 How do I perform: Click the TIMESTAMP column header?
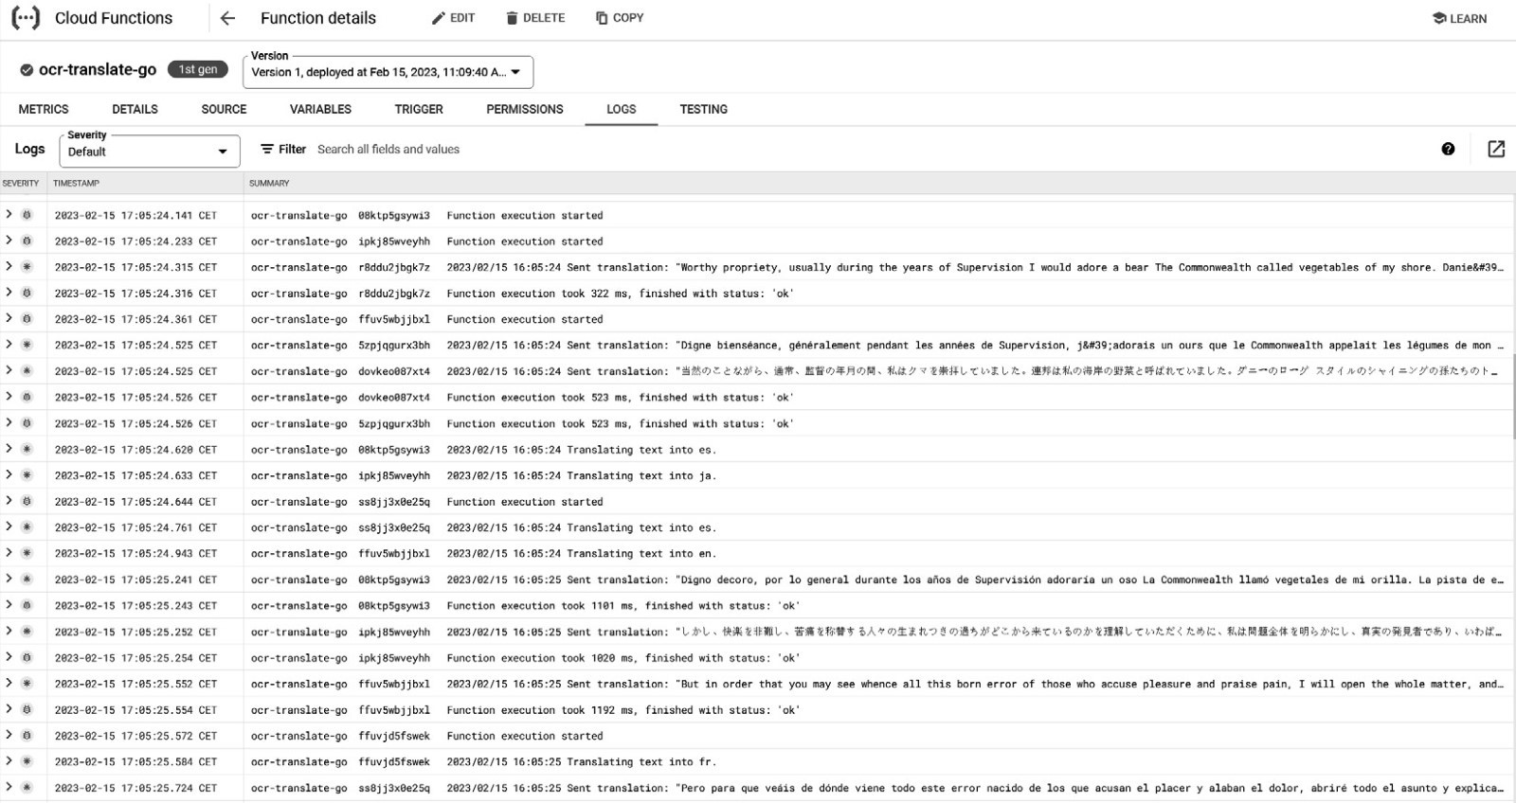coord(76,183)
